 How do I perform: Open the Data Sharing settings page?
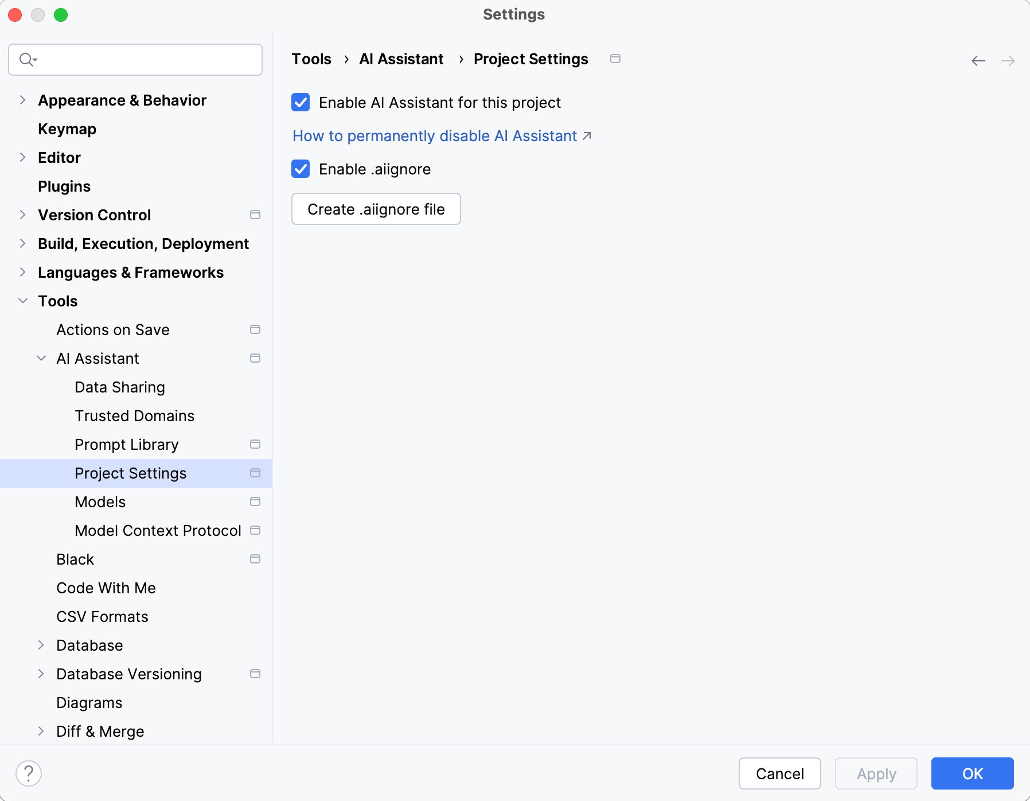point(120,387)
